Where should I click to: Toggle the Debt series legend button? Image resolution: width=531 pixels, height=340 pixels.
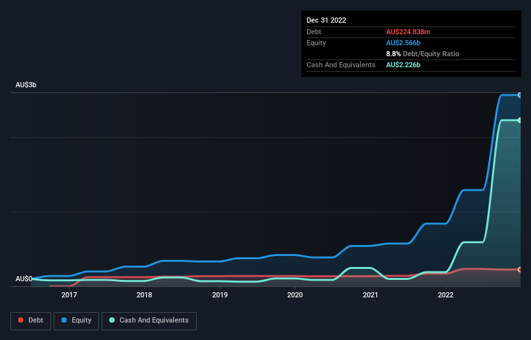pyautogui.click(x=30, y=321)
